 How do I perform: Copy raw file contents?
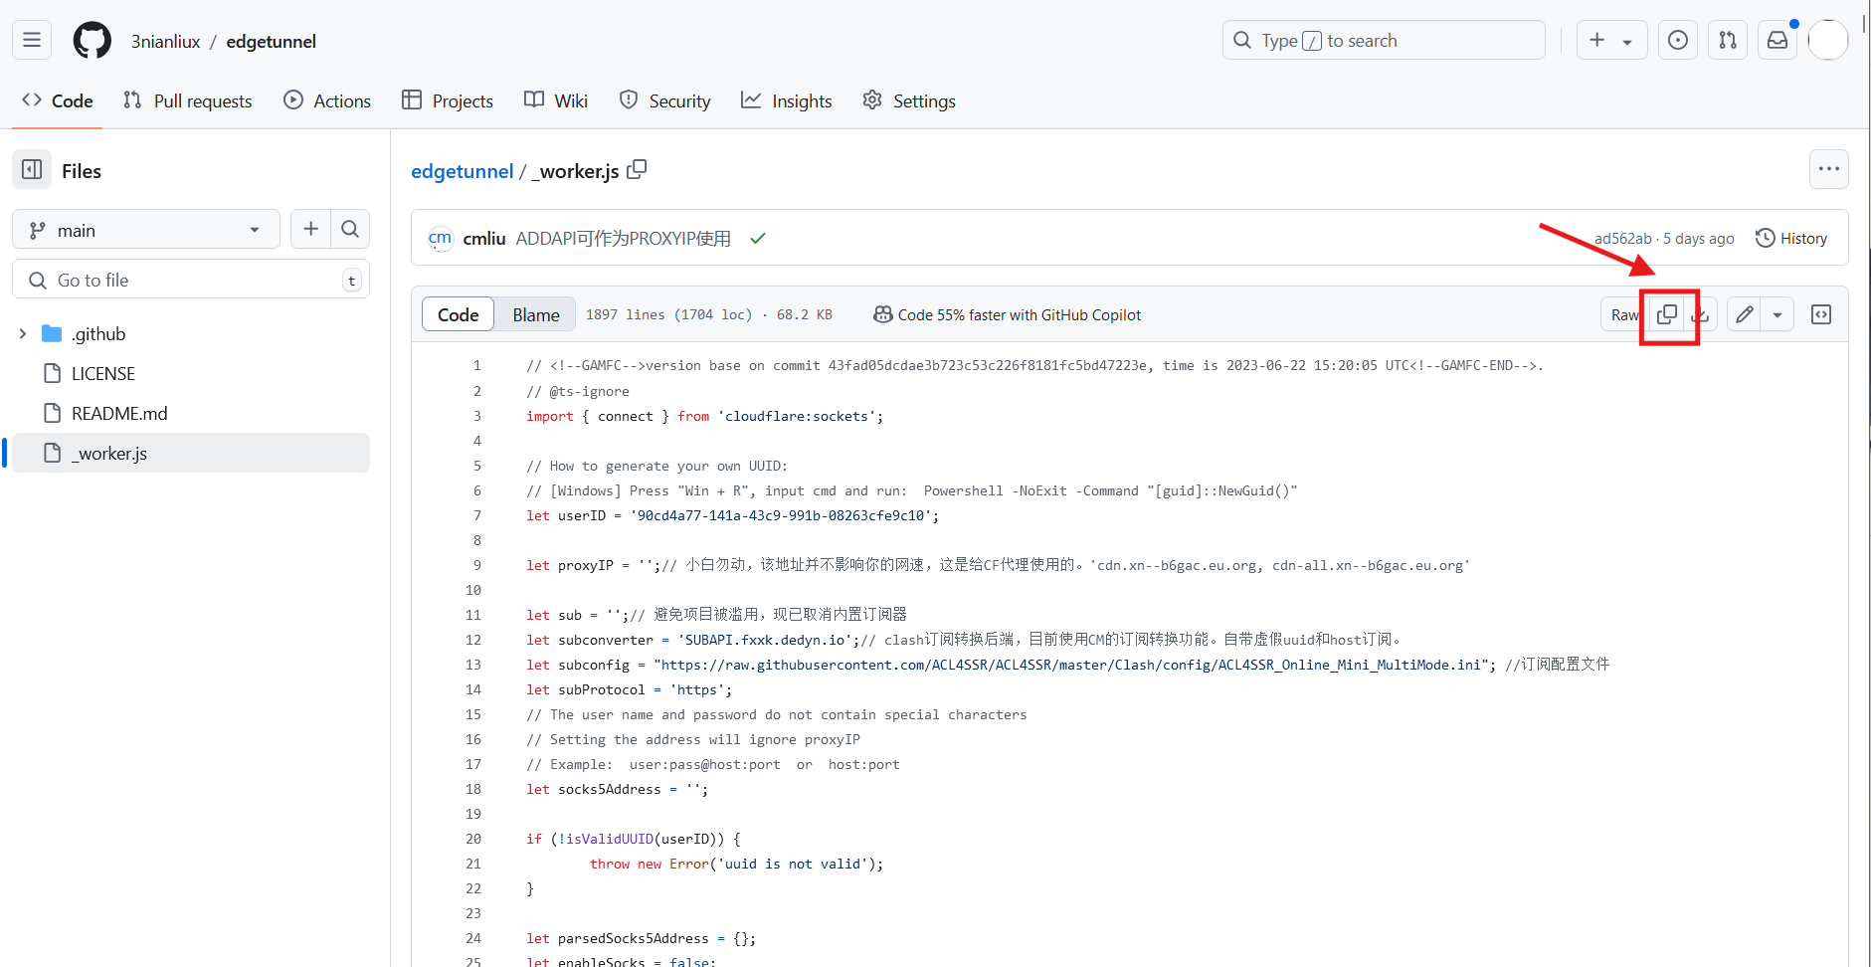coord(1667,314)
